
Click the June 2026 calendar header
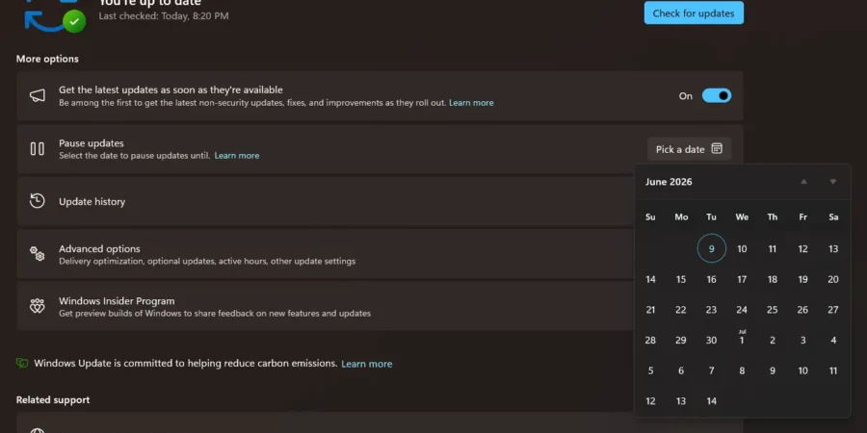tap(669, 182)
